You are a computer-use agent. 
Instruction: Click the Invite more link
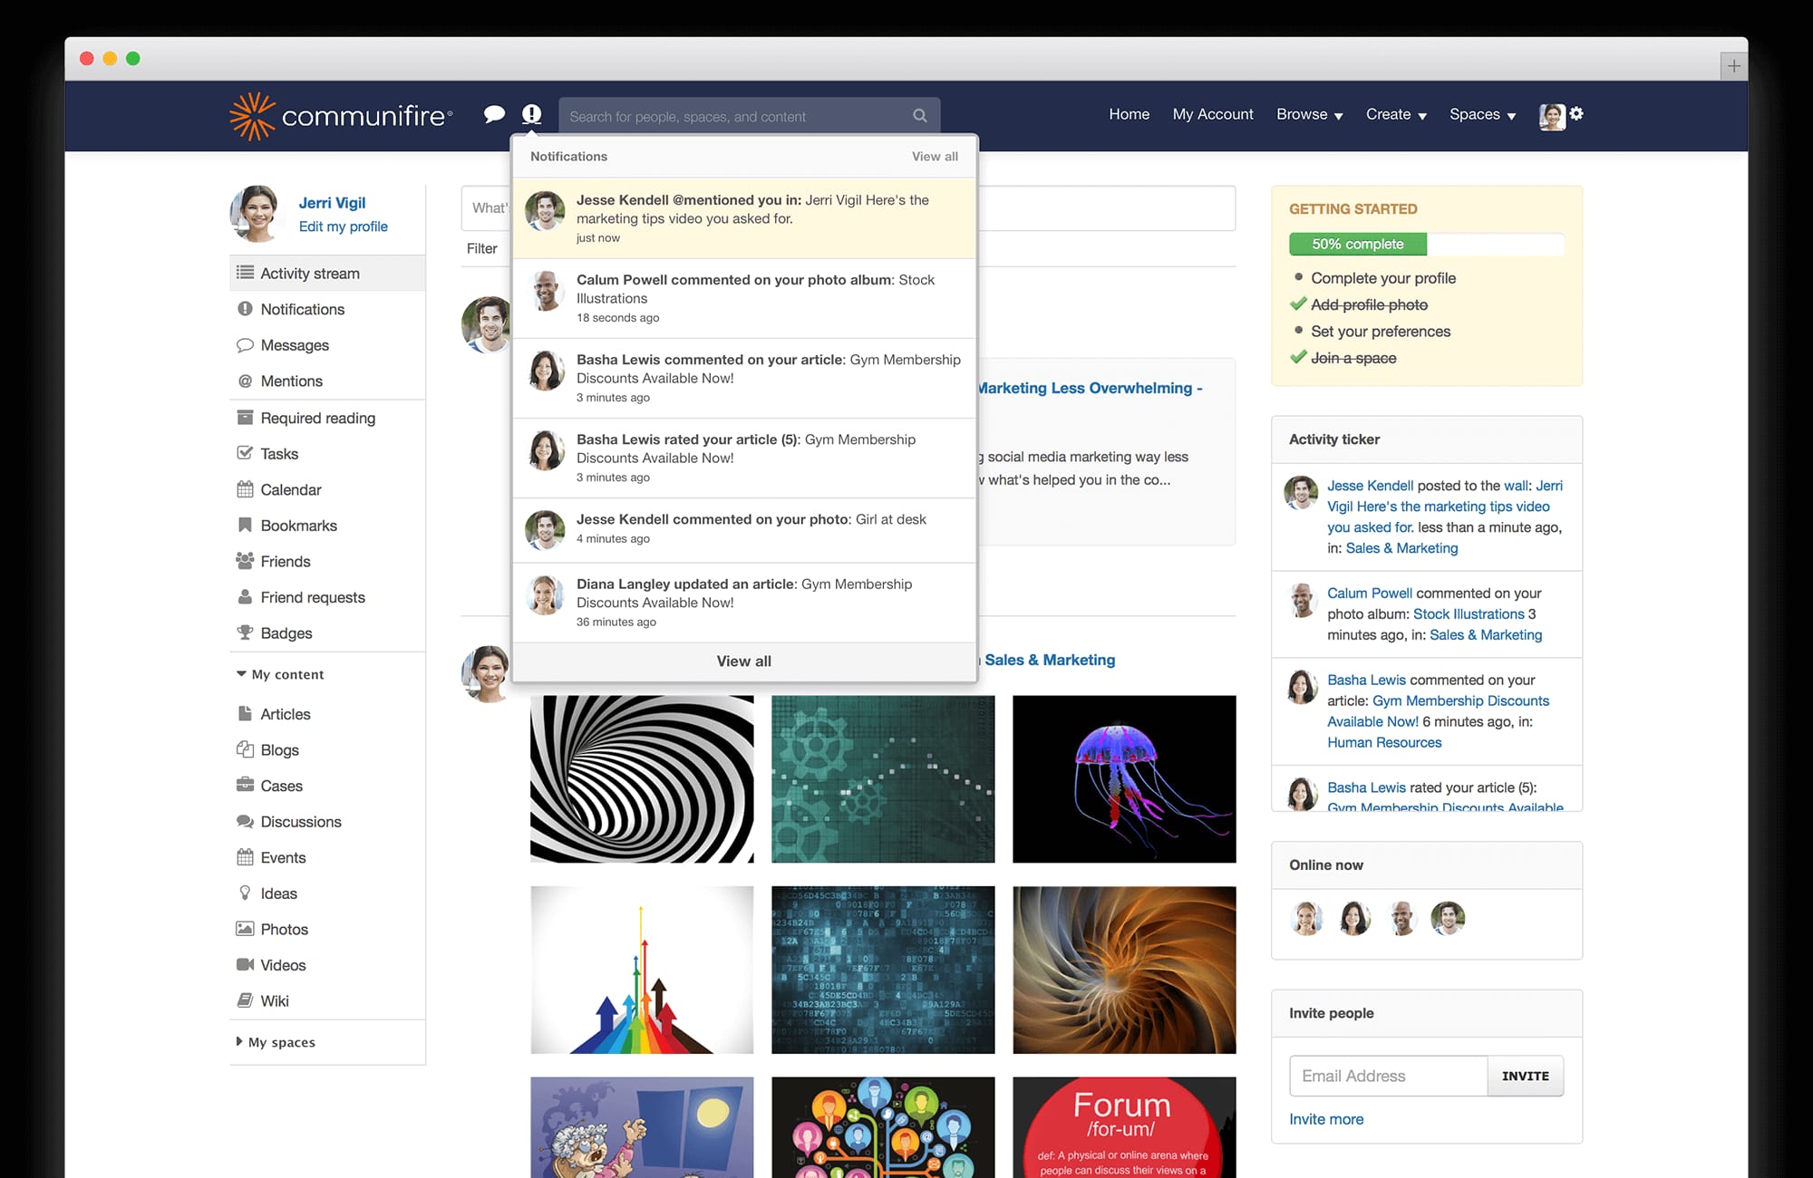coord(1326,1119)
